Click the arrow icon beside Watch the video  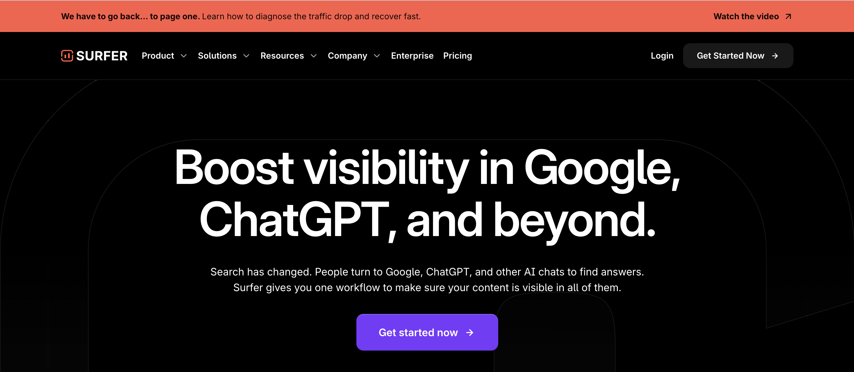[x=788, y=17]
